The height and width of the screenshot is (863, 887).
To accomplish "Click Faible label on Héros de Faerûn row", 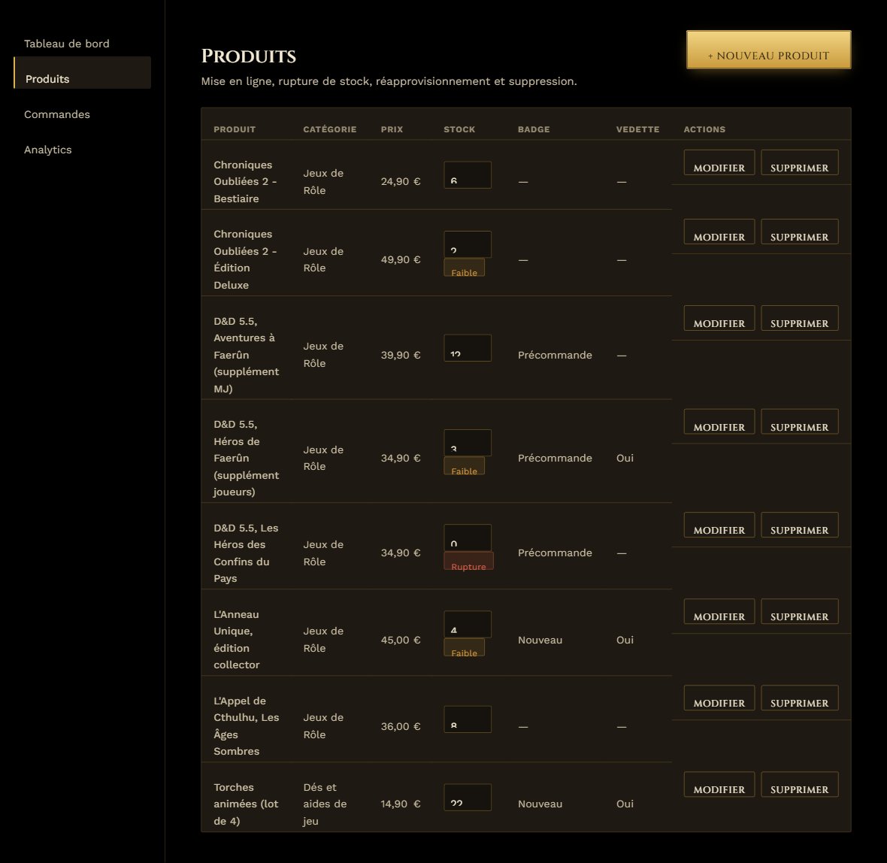I will click(x=464, y=466).
